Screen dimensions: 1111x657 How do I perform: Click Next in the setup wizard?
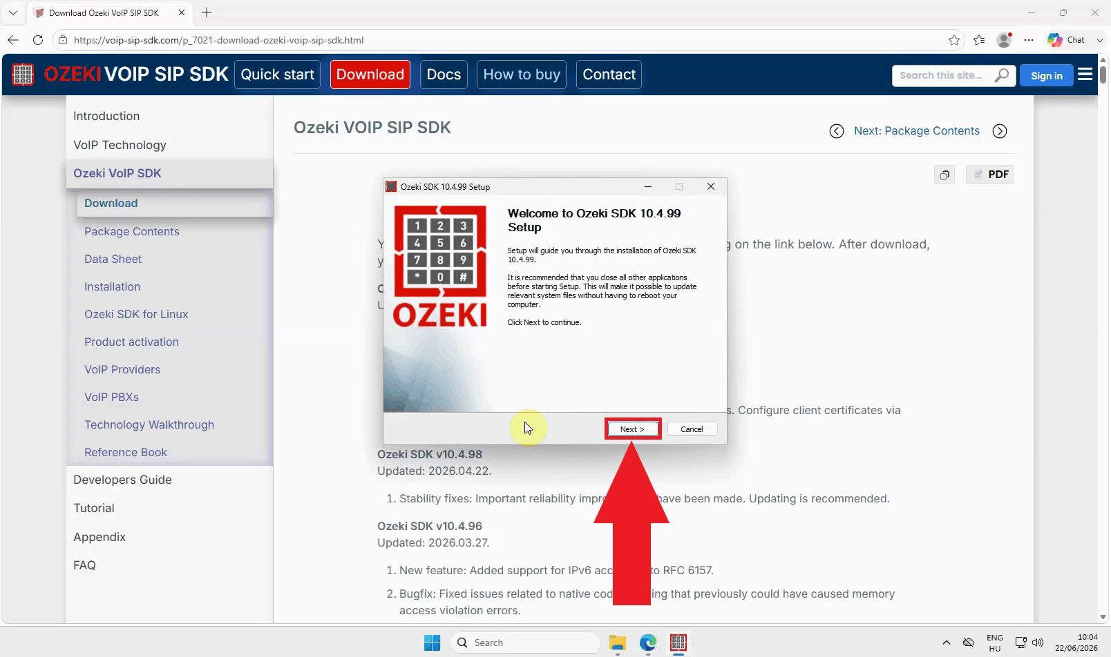click(633, 429)
